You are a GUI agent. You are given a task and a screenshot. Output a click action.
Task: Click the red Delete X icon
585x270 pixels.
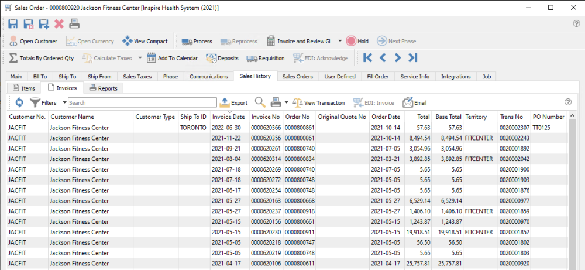[x=58, y=24]
